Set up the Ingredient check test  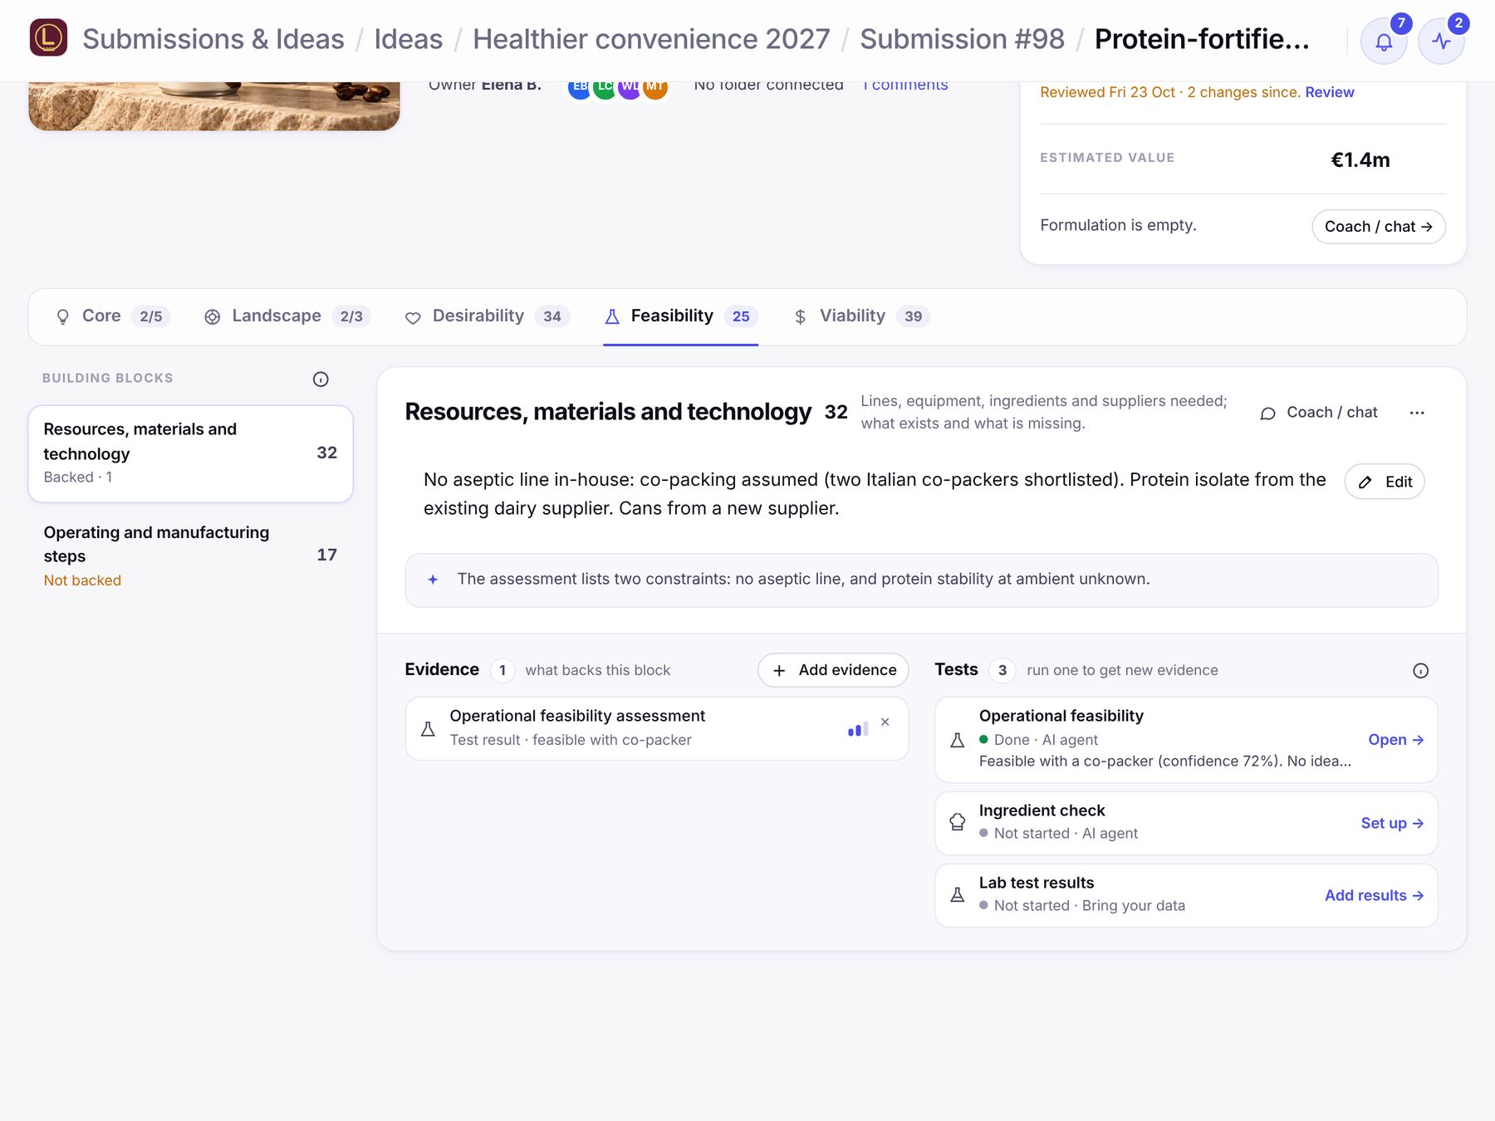[x=1392, y=823]
